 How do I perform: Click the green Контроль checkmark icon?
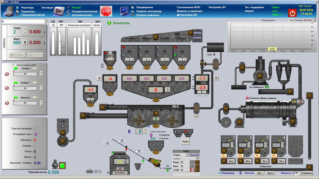(x=109, y=23)
